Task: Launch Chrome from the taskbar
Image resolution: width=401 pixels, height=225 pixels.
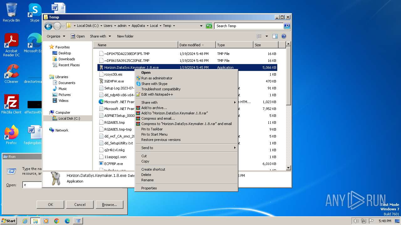Action: click(57, 221)
